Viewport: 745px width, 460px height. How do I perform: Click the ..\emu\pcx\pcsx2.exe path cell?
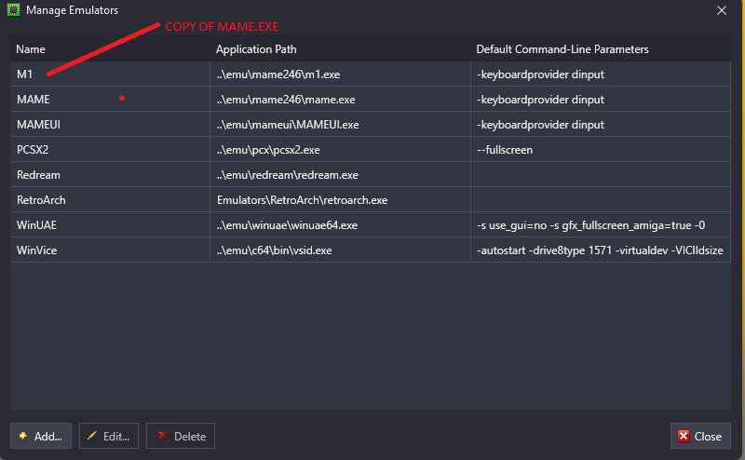pyautogui.click(x=340, y=150)
